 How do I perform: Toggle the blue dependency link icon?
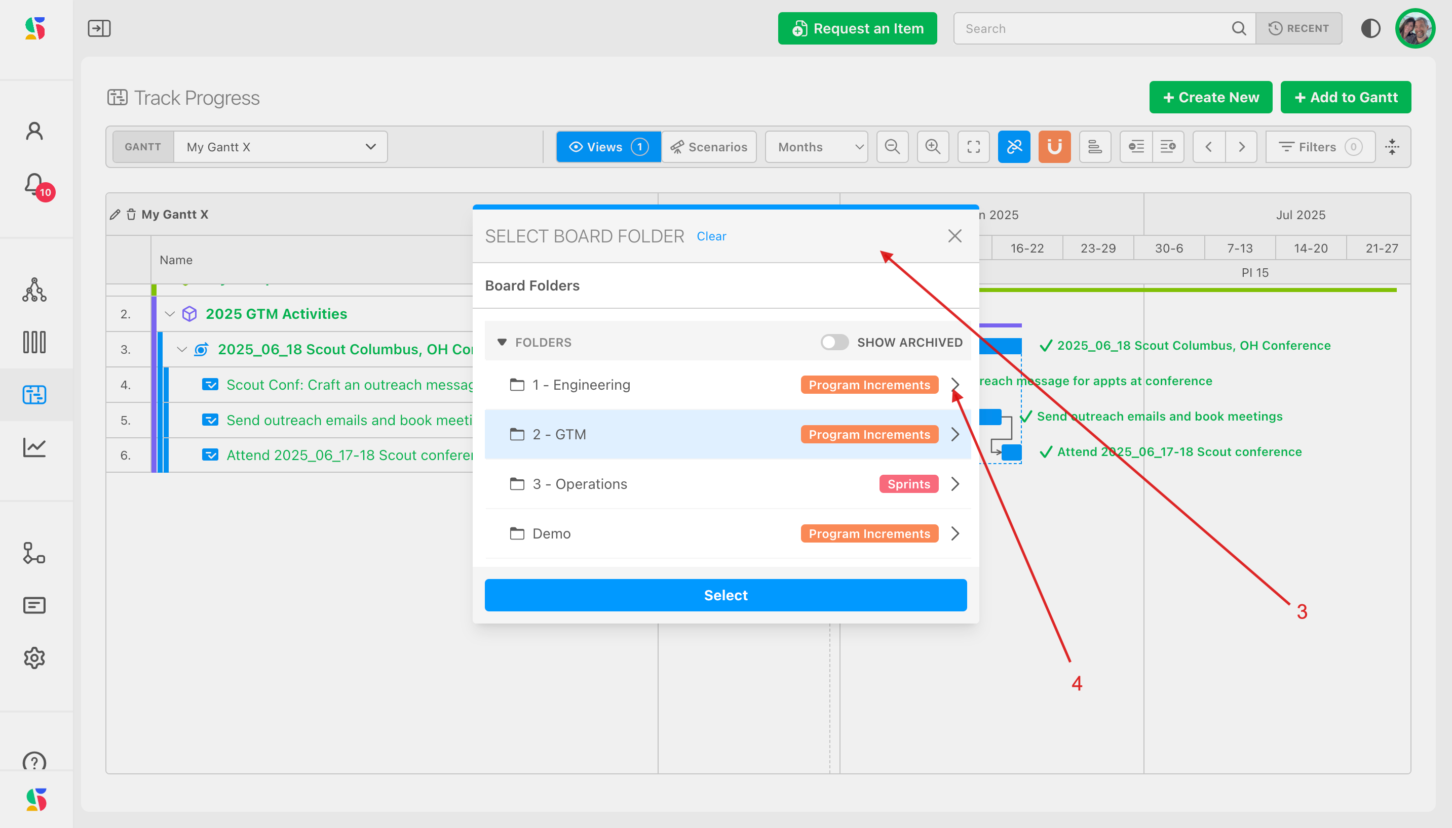[x=1014, y=147]
